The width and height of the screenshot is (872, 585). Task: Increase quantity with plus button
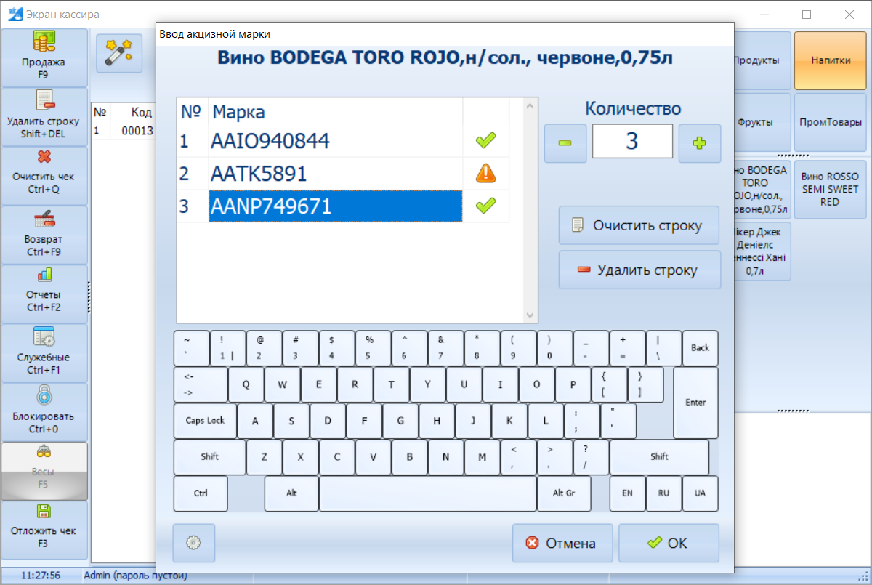tap(699, 143)
